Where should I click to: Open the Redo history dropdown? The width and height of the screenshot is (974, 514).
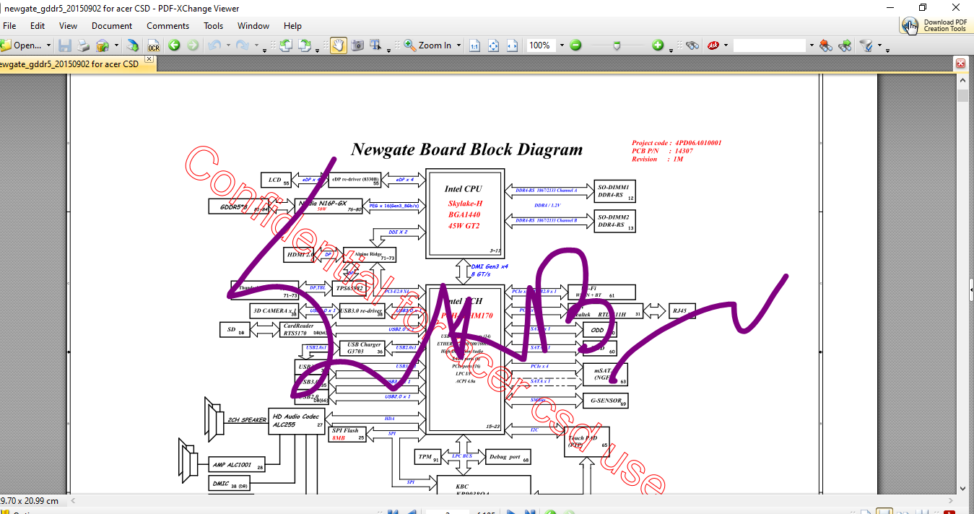(256, 45)
